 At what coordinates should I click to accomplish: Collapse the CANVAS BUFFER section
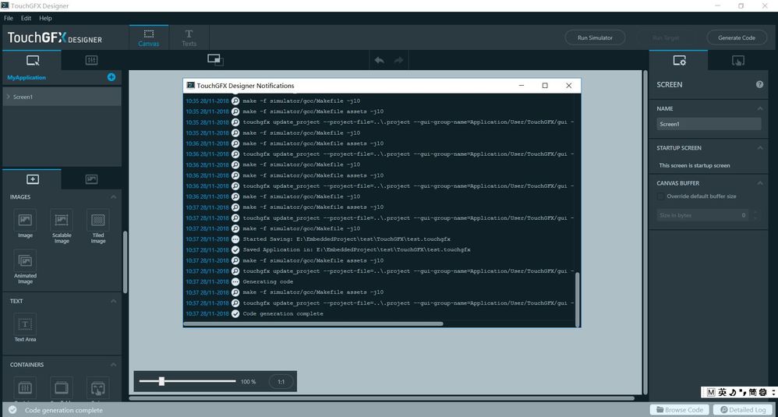(x=759, y=183)
